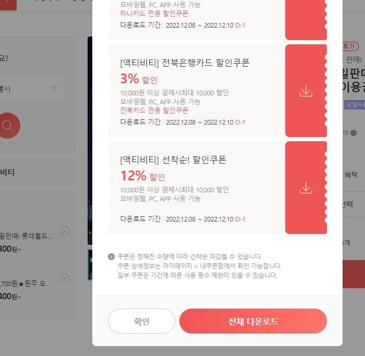This screenshot has width=365, height=356.
Task: Click the small thumbnail beside the modal
Action: (90, 265)
